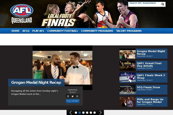Open QAFL Grand Final Day details link
This screenshot has width=173, height=115.
(x=149, y=65)
